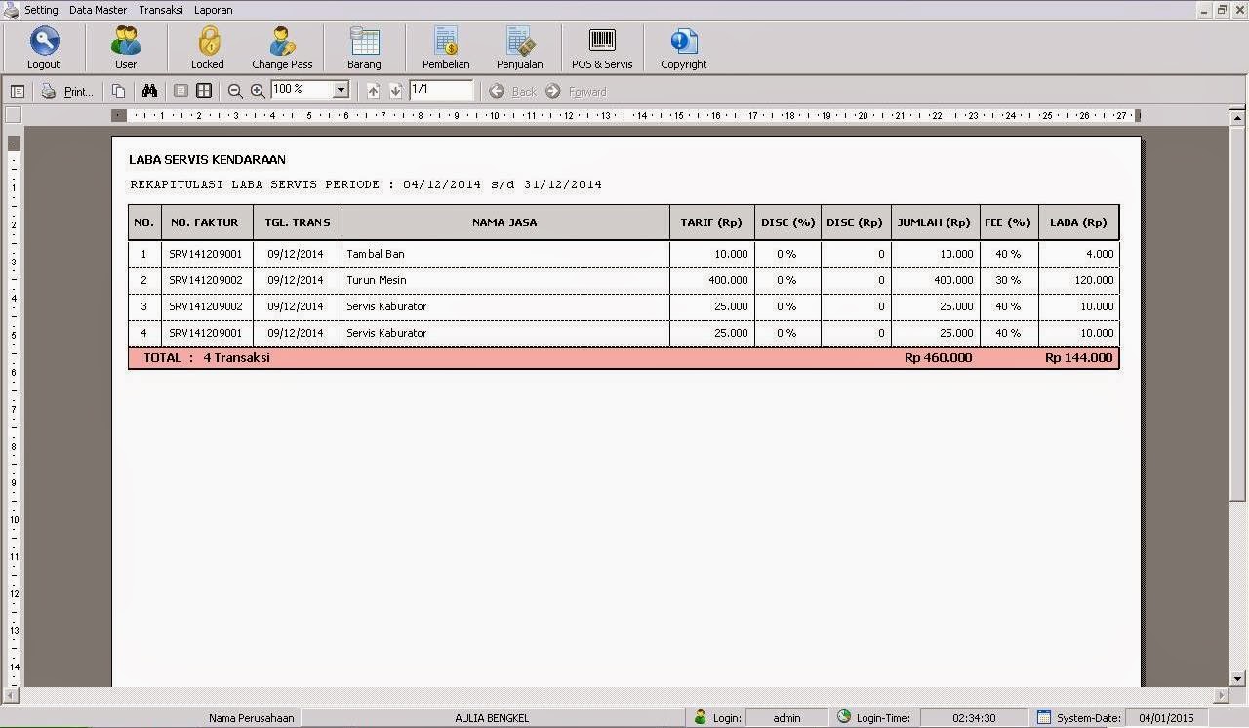Viewport: 1249px width, 728px height.
Task: Open the Change Pass icon
Action: [x=282, y=42]
